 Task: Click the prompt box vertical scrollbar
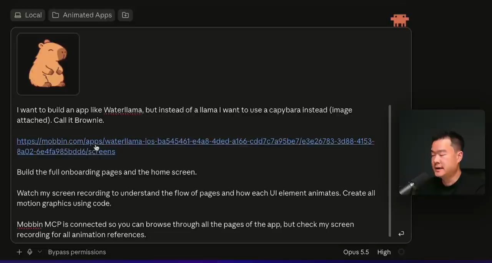pos(390,171)
